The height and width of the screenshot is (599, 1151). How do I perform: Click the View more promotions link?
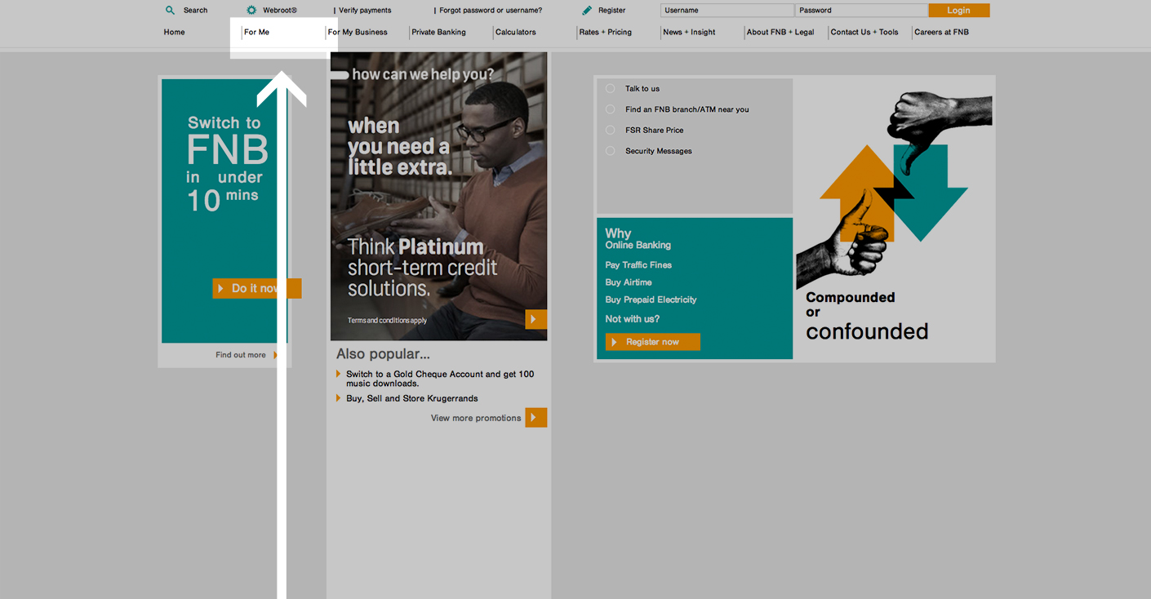click(476, 418)
